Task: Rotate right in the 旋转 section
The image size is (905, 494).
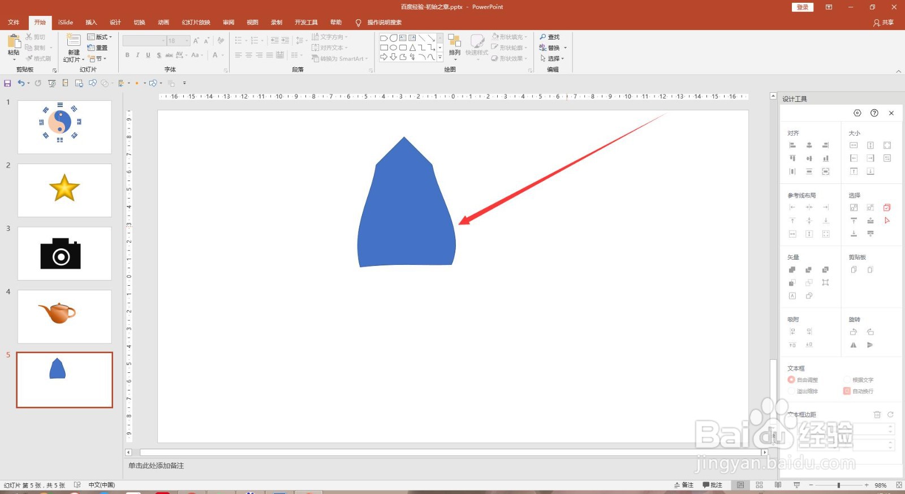Action: coord(870,332)
